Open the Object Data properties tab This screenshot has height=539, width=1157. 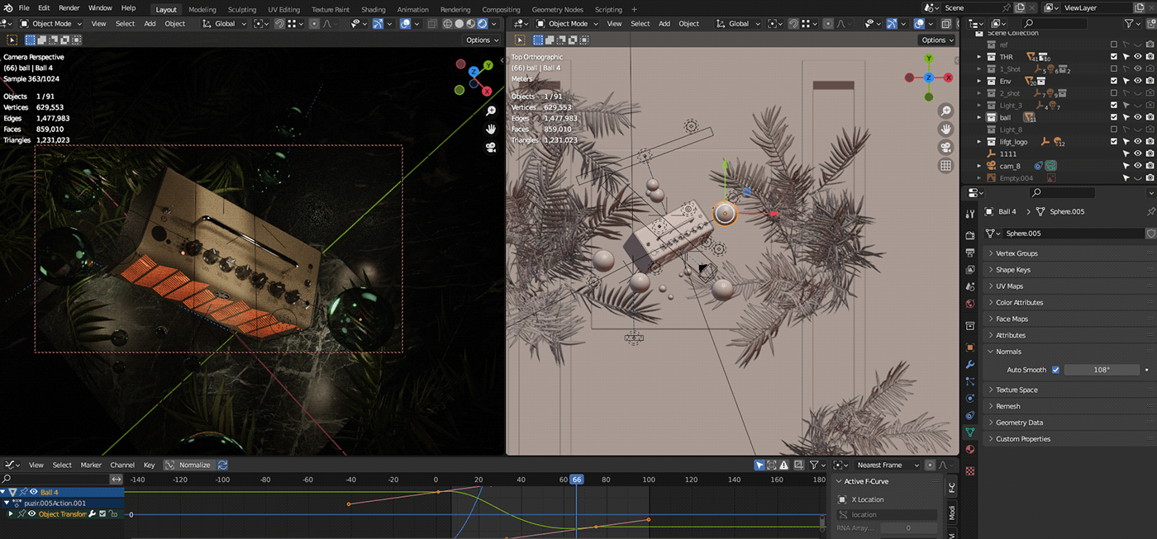coord(970,433)
